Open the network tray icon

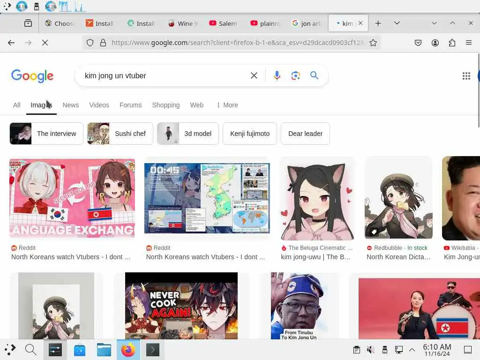tap(398, 350)
